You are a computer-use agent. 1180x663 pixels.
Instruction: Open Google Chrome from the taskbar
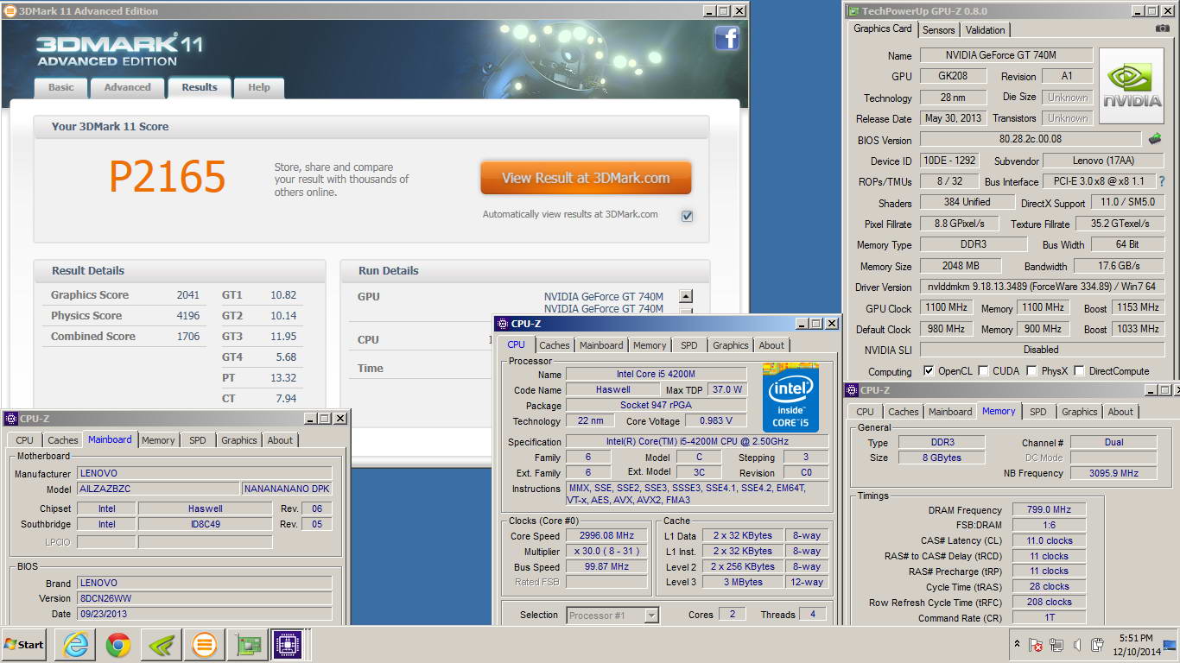click(118, 645)
